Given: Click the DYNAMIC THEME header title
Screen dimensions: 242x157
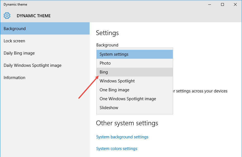Looking at the screenshot, I should click(x=34, y=16).
